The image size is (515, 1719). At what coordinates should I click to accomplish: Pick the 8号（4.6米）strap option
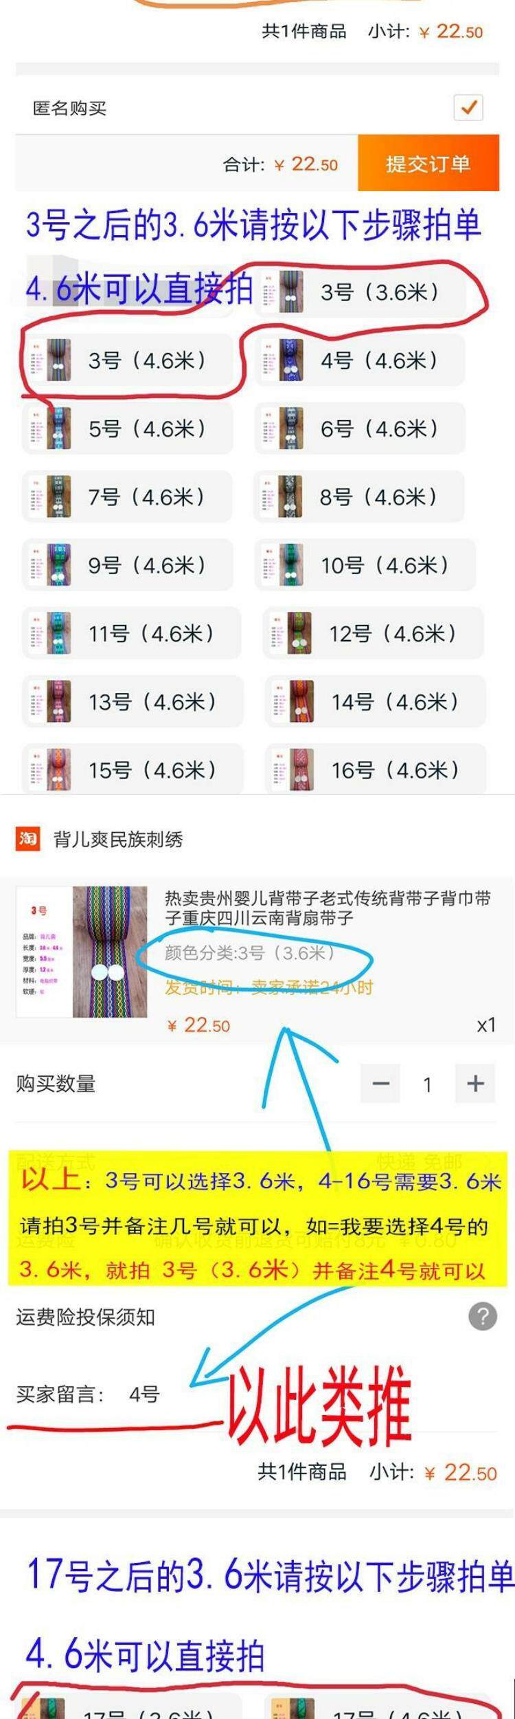[x=360, y=496]
